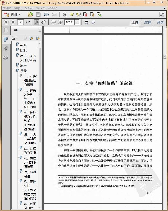
Task: Jump to bookmark 四、一夫一妻制观念的问题
Action: (x=30, y=139)
